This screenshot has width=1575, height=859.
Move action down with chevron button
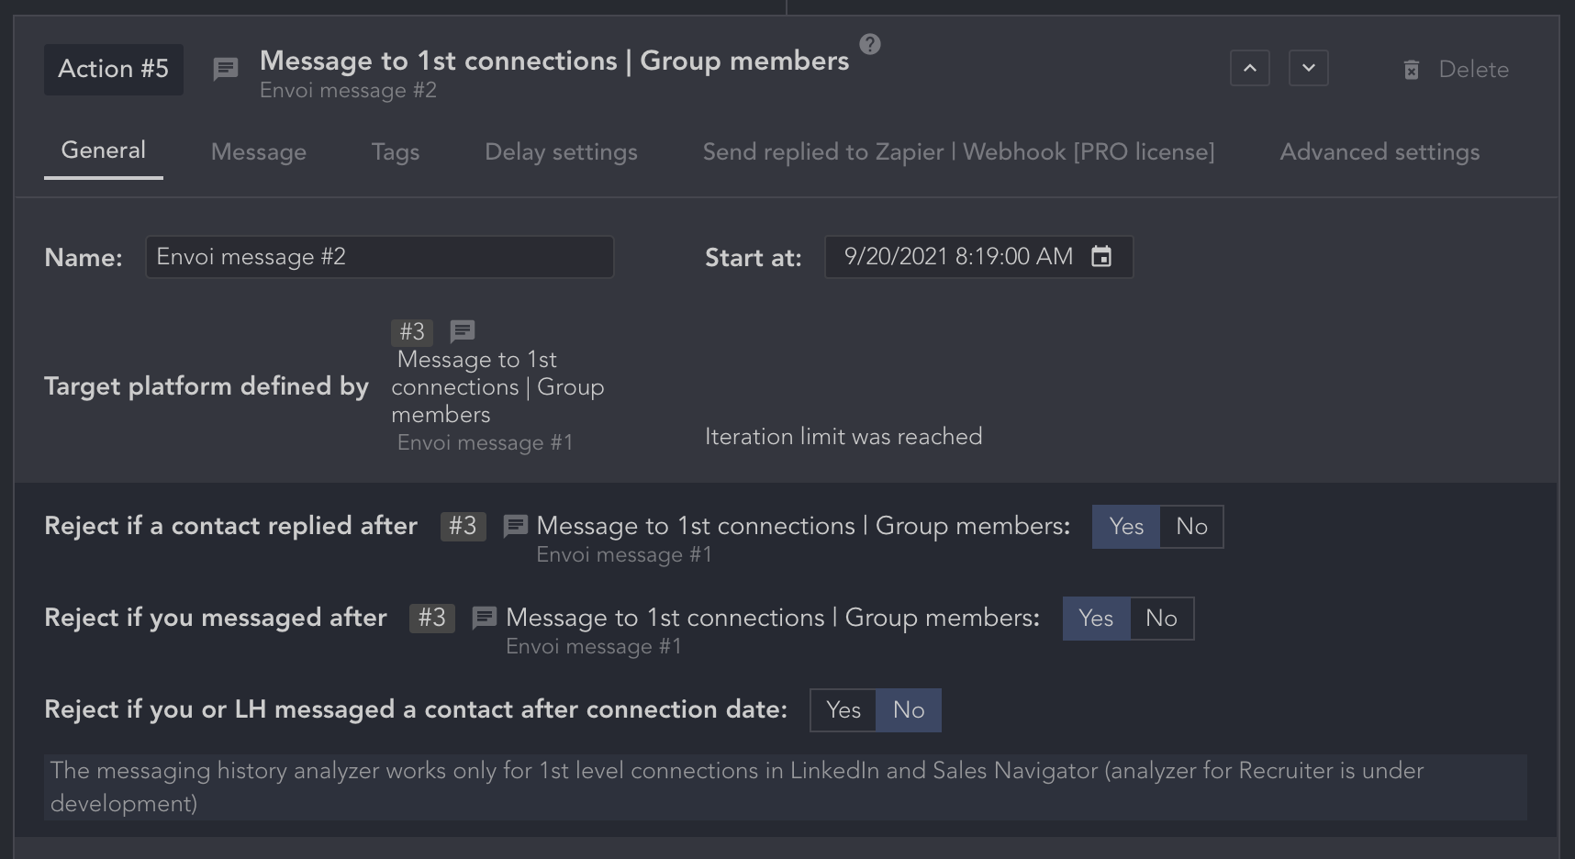(x=1309, y=69)
